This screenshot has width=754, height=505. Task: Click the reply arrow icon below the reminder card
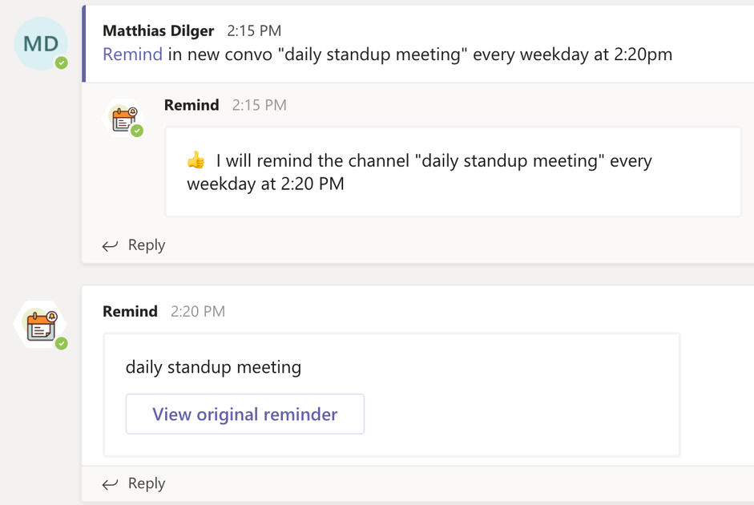pos(111,483)
